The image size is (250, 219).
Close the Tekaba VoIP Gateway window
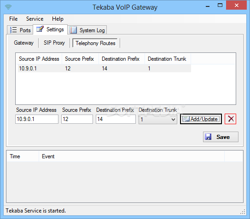click(237, 5)
